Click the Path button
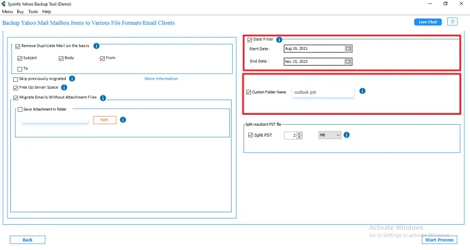The width and height of the screenshot is (470, 250). [104, 120]
